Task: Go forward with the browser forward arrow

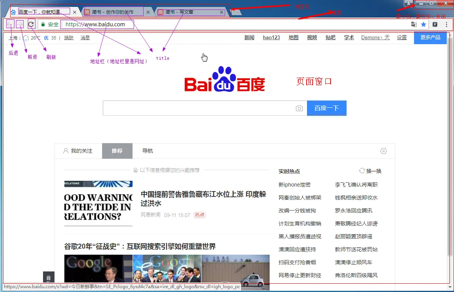Action: point(20,24)
